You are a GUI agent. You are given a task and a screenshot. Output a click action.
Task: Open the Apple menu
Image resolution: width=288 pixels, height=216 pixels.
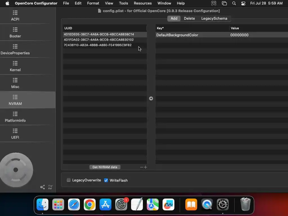point(7,3)
